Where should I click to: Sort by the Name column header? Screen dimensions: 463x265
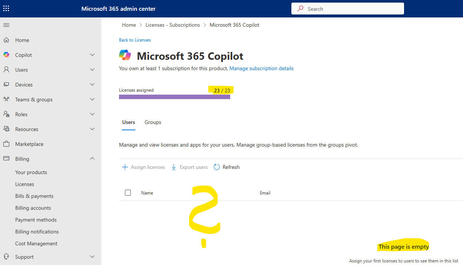tap(147, 193)
